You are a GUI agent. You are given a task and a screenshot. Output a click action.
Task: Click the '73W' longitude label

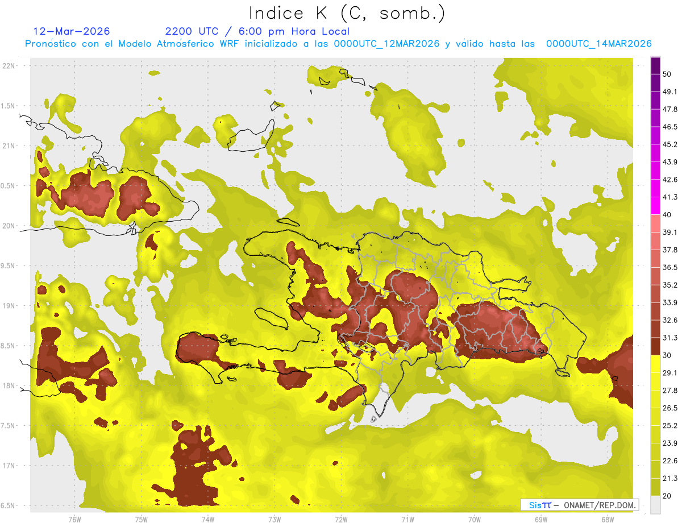point(275,519)
